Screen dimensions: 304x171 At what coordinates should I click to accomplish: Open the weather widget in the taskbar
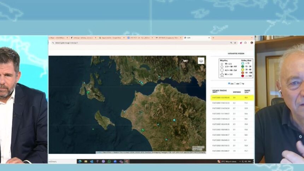point(227,161)
